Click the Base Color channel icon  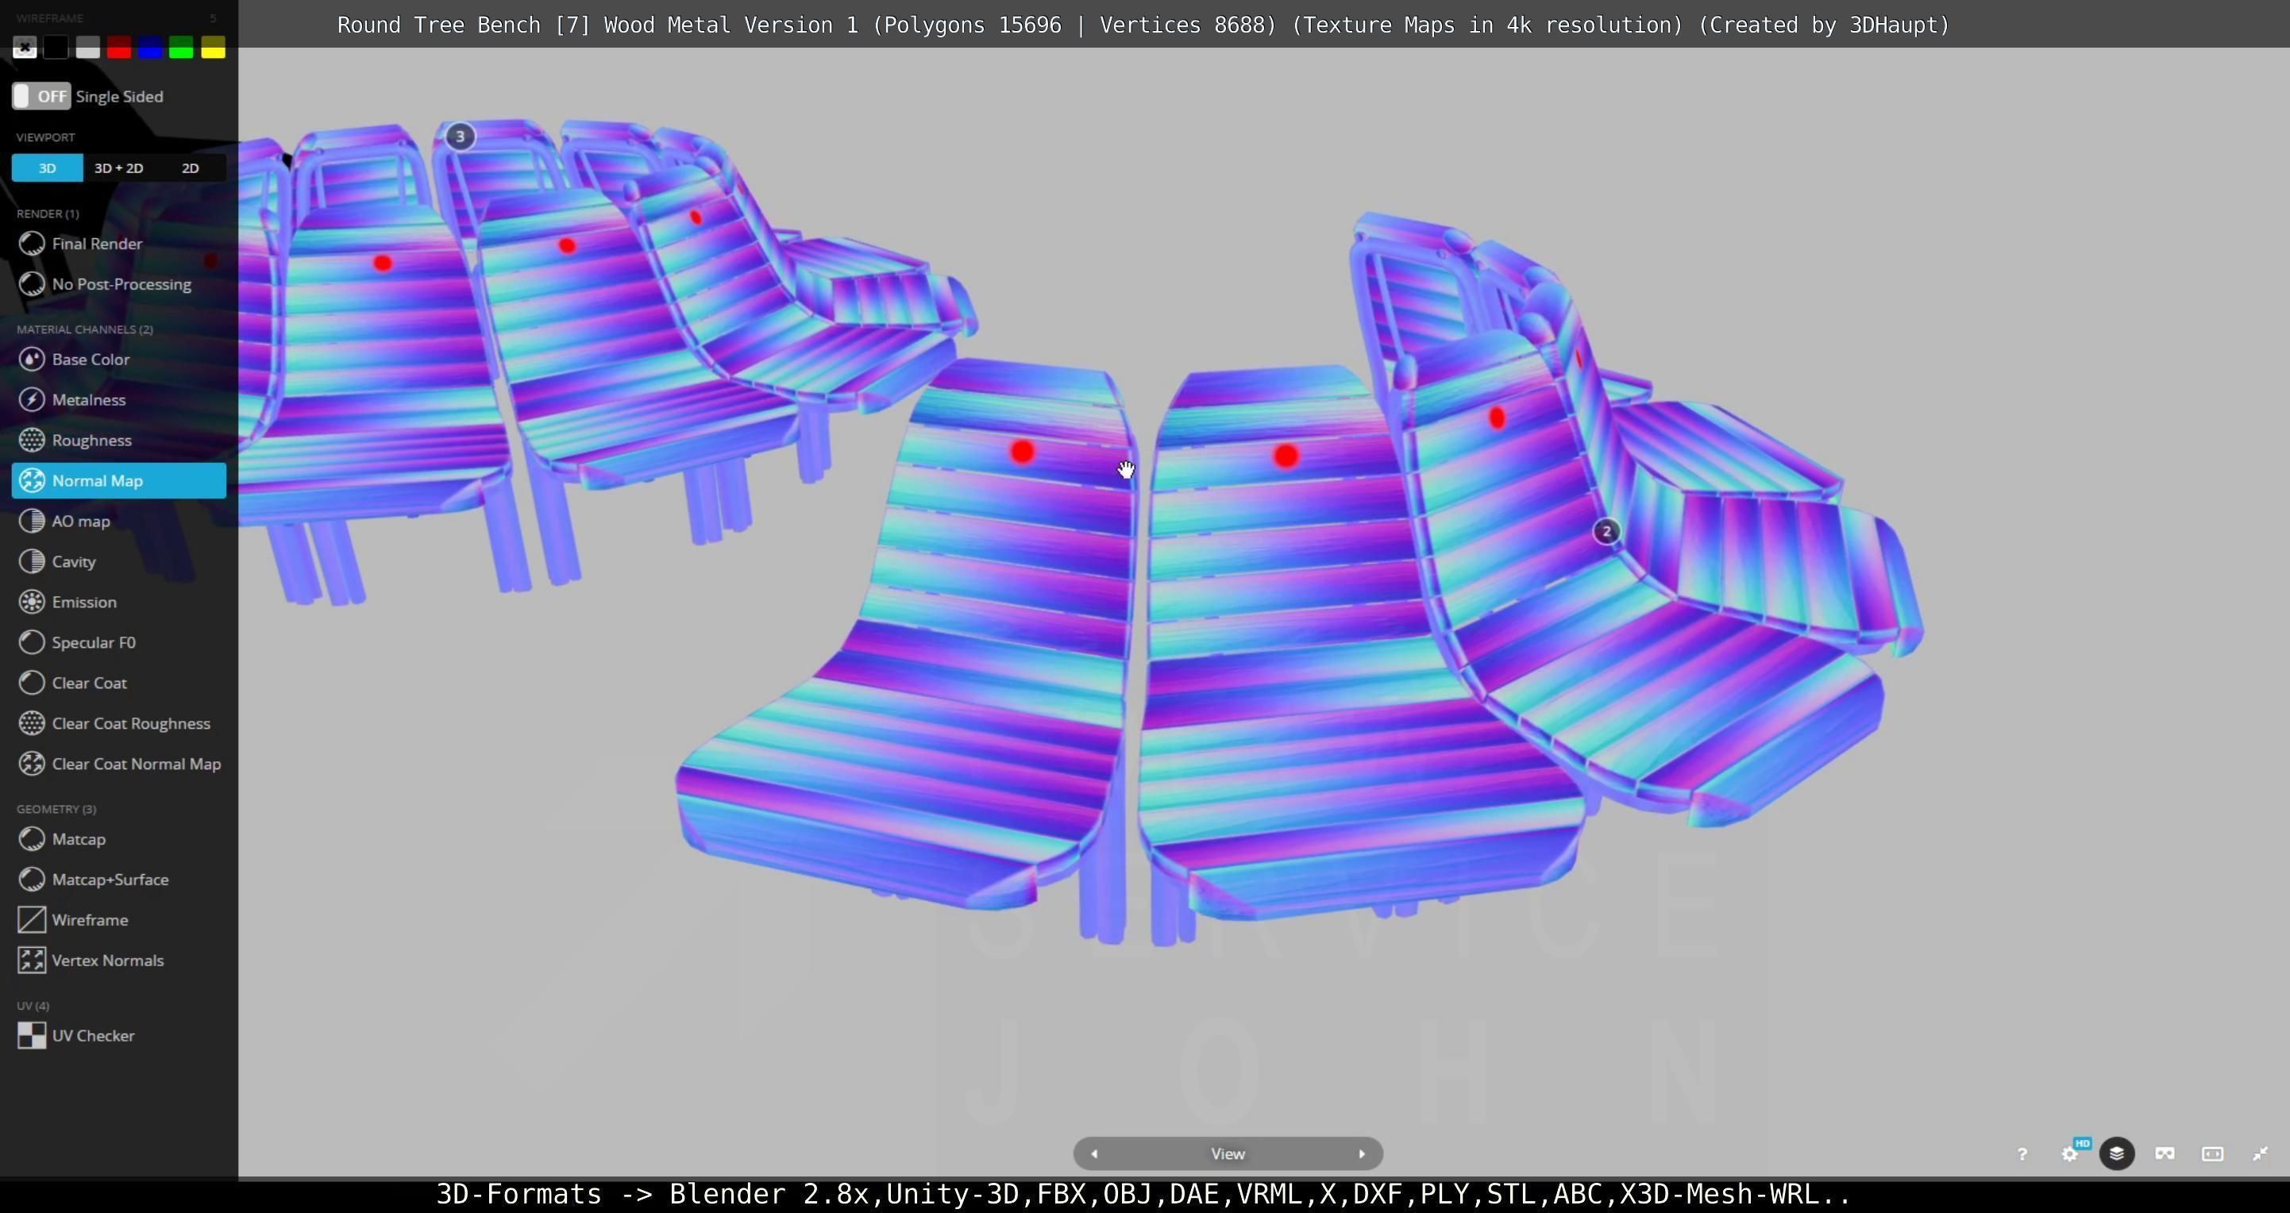pos(32,359)
